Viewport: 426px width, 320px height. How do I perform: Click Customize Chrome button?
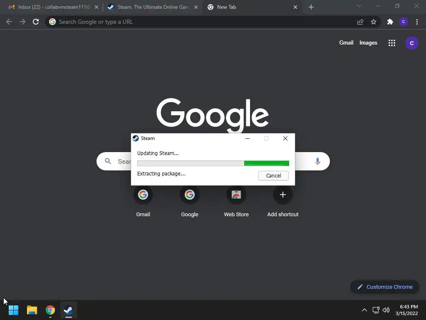[385, 287]
